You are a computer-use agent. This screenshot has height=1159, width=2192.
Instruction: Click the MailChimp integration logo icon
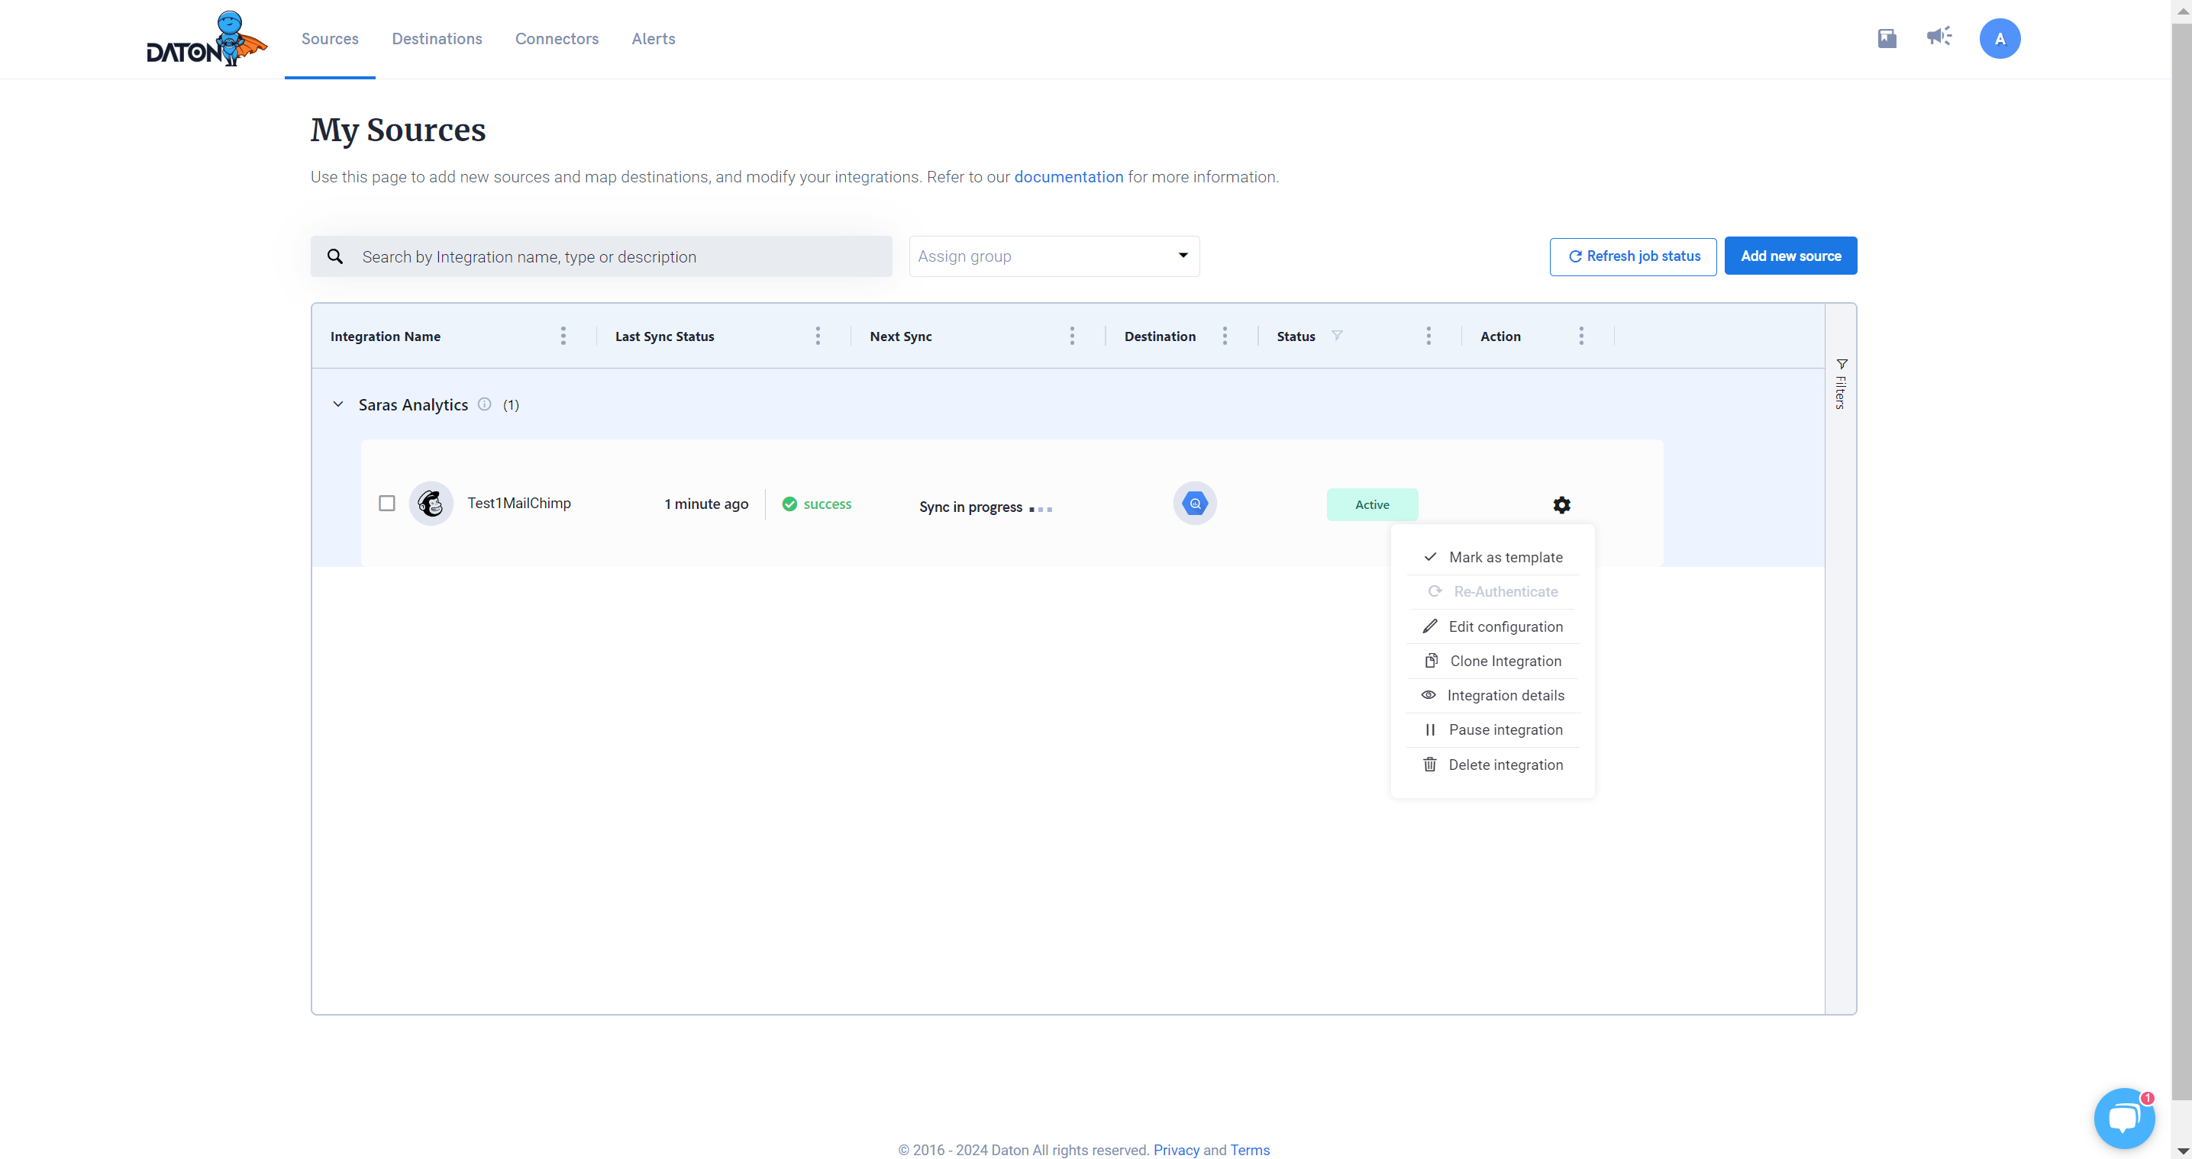tap(431, 504)
